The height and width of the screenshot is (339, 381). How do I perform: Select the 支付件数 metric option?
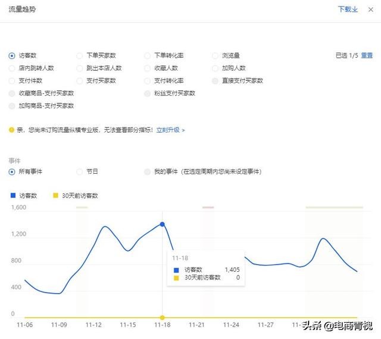[12, 81]
